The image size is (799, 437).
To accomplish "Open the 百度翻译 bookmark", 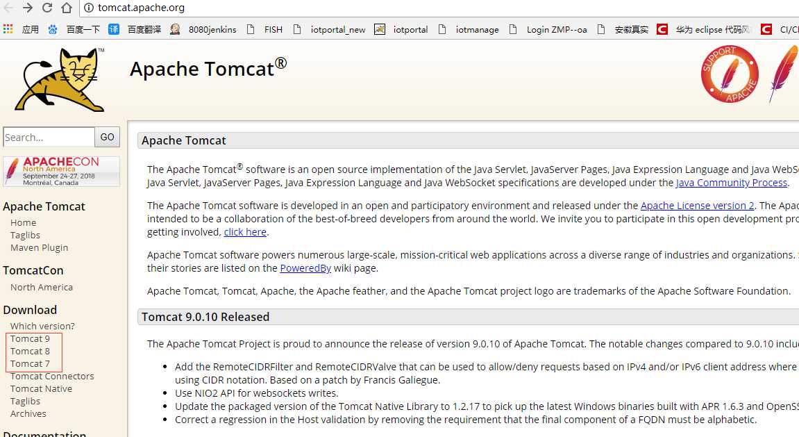I will (x=135, y=30).
